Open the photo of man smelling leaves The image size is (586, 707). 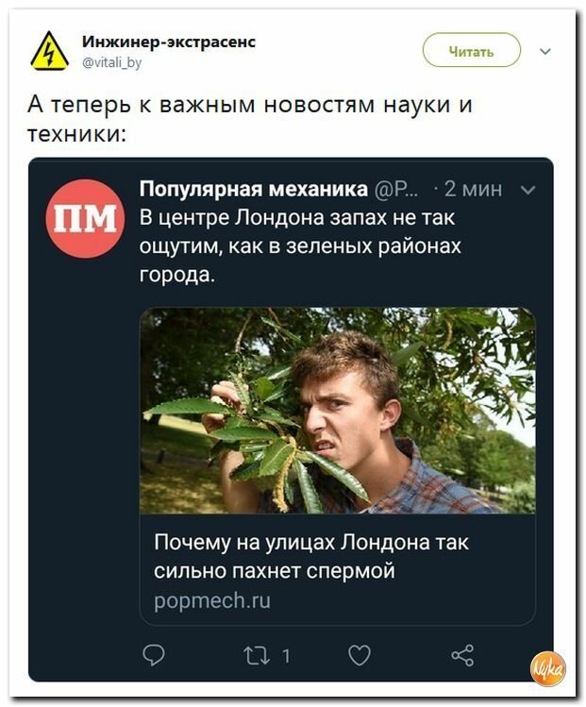click(338, 411)
